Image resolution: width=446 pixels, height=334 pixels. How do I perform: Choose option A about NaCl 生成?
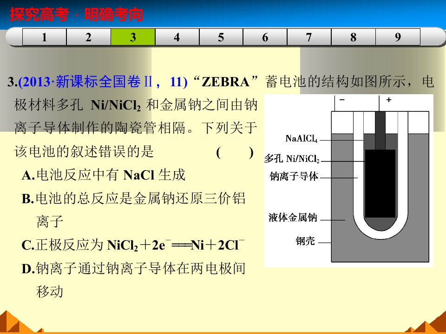tap(104, 175)
